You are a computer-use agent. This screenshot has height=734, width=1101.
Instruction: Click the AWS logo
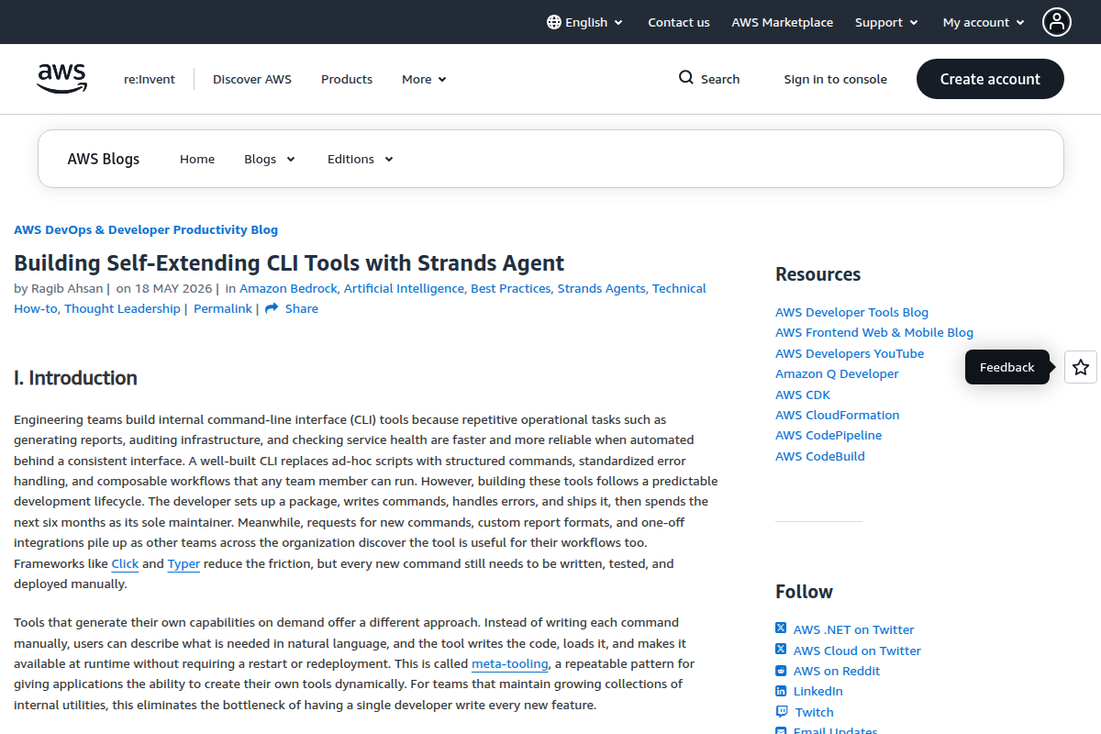[x=61, y=79]
